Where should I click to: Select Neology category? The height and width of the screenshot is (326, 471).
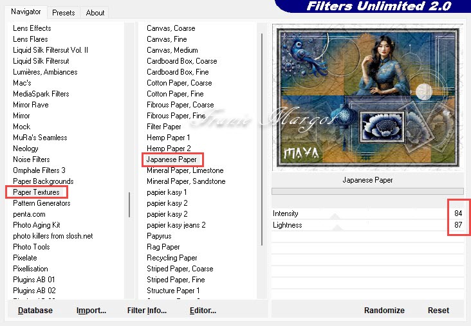(26, 149)
